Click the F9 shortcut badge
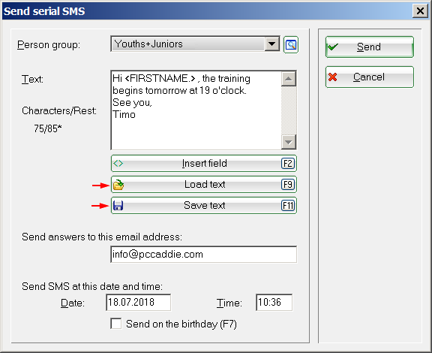 point(288,184)
